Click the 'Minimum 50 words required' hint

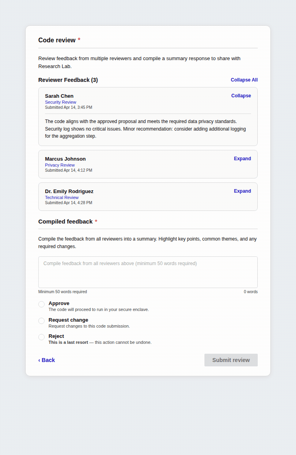(62, 292)
